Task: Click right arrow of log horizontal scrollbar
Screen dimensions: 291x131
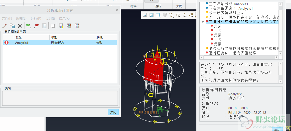Action: [x=277, y=57]
